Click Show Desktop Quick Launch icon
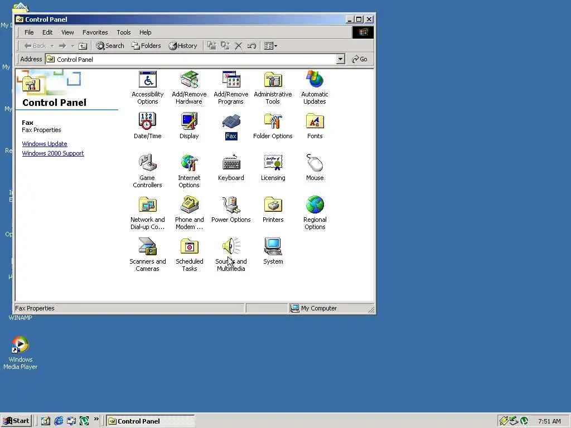 click(46, 421)
